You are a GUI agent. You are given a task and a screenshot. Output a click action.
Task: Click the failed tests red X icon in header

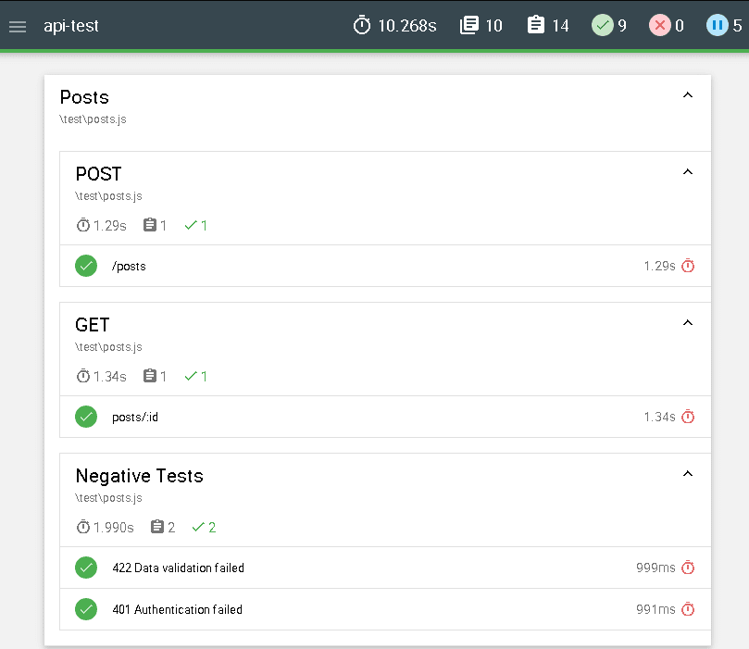click(660, 25)
